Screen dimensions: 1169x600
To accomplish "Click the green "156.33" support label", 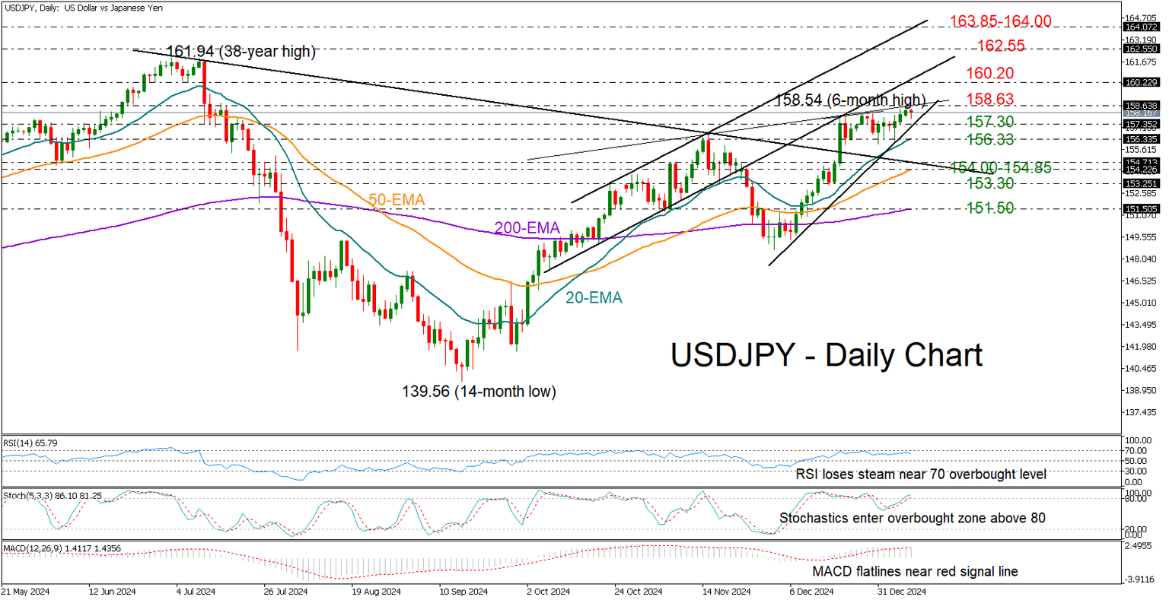I will click(992, 140).
